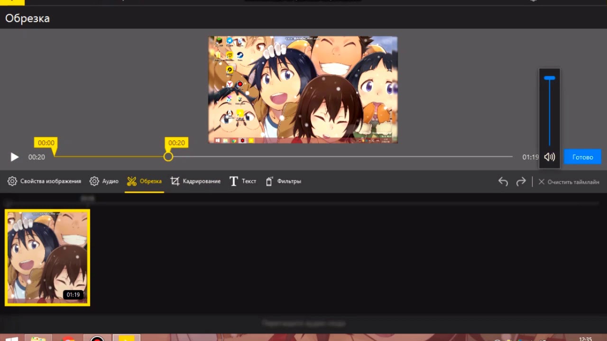Redo the last undone action

pos(521,182)
